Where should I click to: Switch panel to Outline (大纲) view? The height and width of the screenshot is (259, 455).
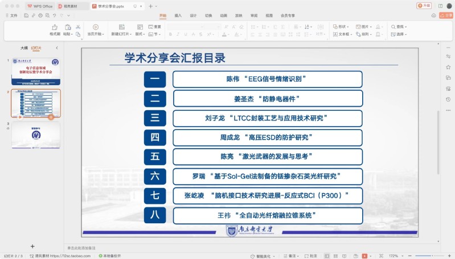pos(24,48)
